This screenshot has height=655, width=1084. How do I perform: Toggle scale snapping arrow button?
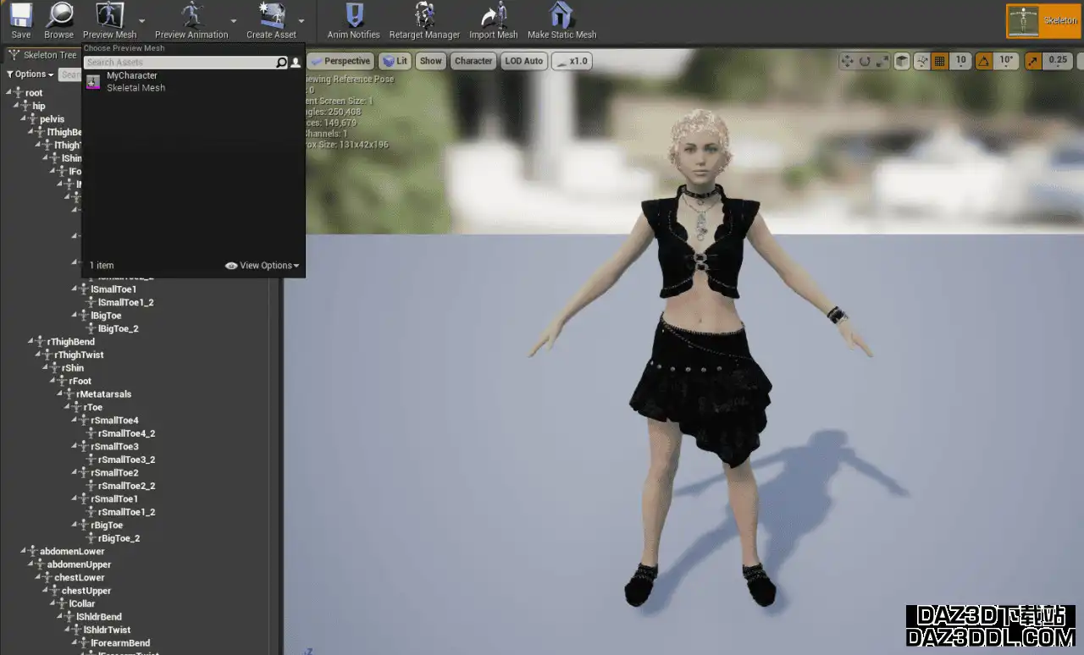click(x=1033, y=61)
